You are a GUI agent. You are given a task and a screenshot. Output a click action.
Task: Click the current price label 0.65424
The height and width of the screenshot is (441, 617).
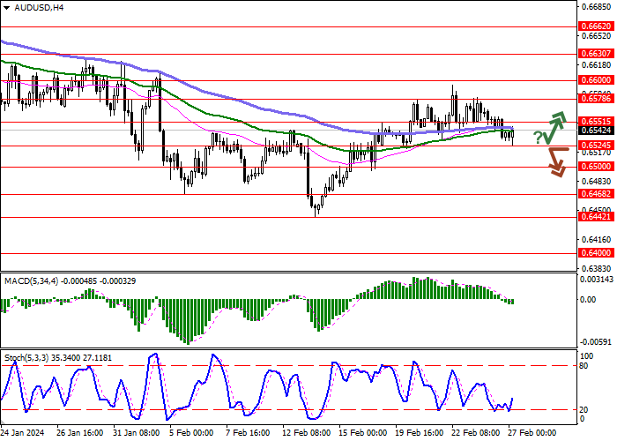pyautogui.click(x=596, y=131)
